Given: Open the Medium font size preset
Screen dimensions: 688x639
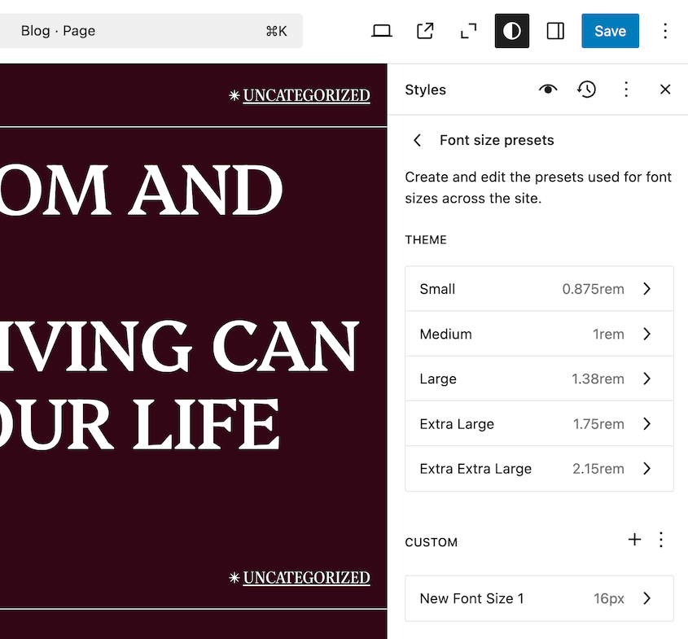Looking at the screenshot, I should point(539,334).
